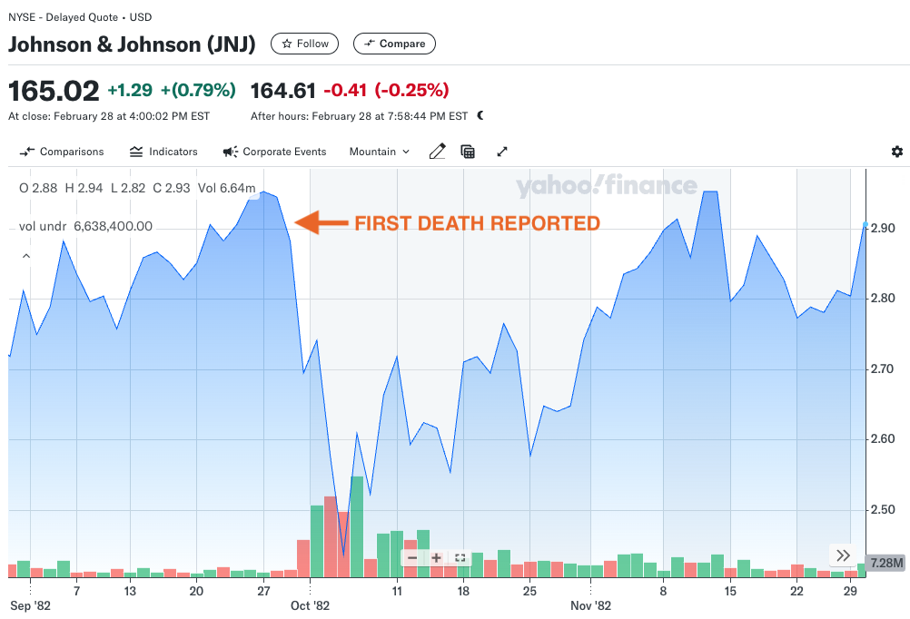Image resolution: width=910 pixels, height=619 pixels.
Task: Zoom out using the minus icon on chart
Action: [x=413, y=558]
